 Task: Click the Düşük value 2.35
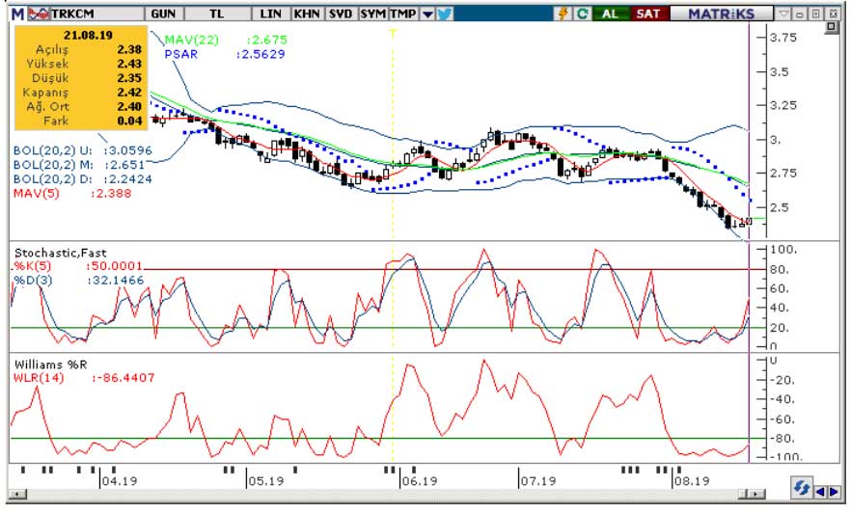[x=129, y=78]
